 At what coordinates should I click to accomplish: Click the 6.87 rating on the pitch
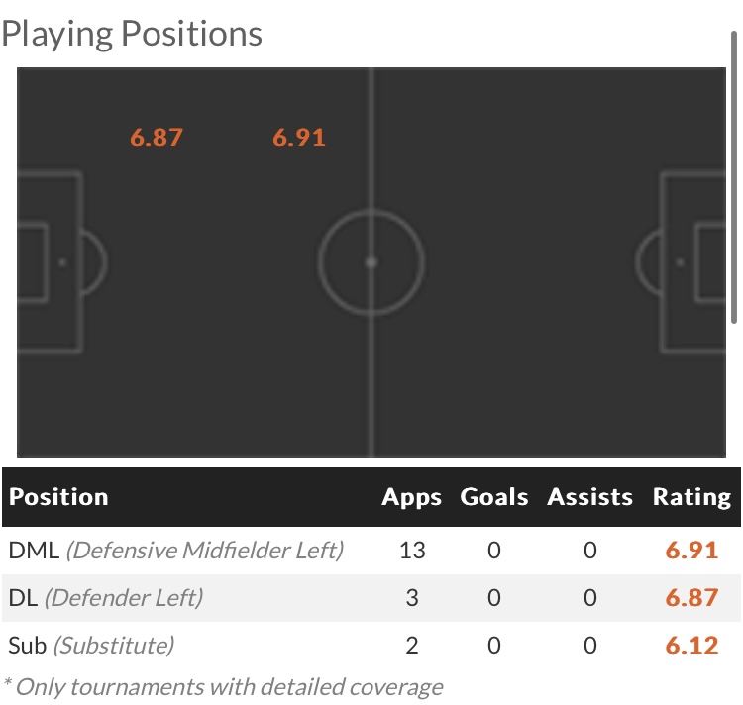tap(157, 138)
